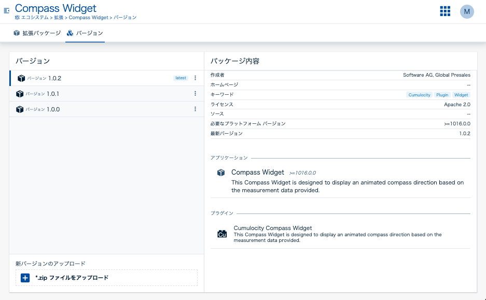Go to バージョン in breadcrumb

tap(125, 18)
